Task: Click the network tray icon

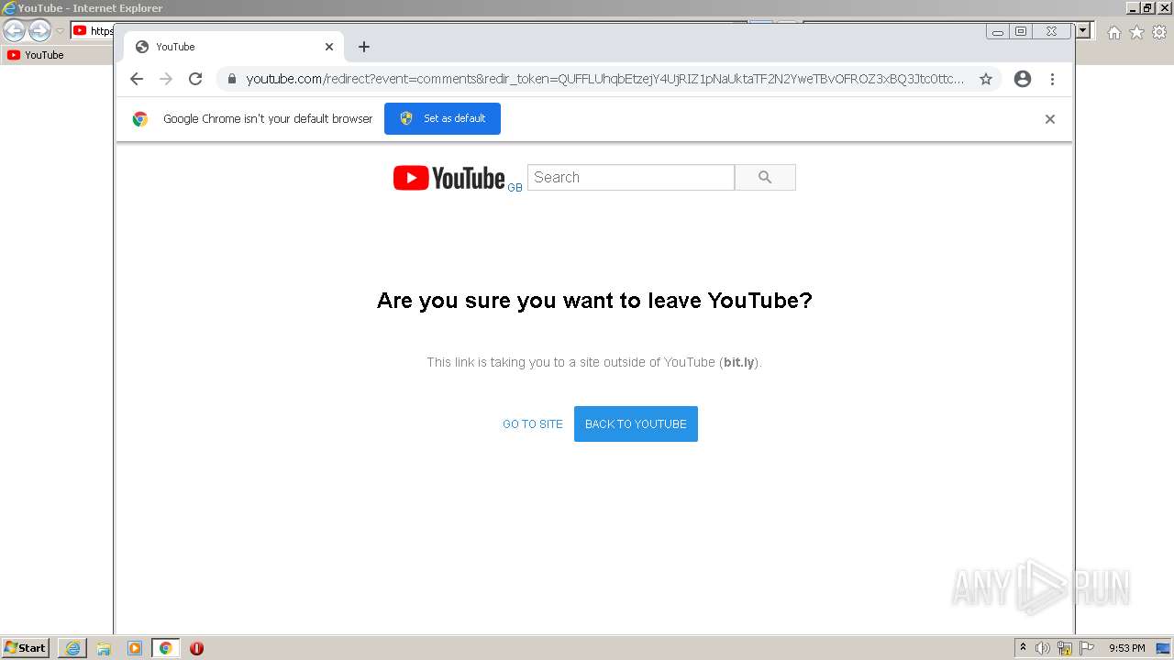Action: click(1065, 648)
